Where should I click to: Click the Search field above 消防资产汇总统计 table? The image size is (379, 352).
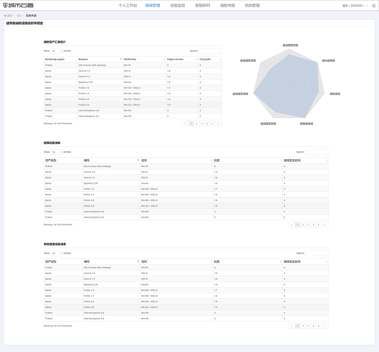click(210, 51)
